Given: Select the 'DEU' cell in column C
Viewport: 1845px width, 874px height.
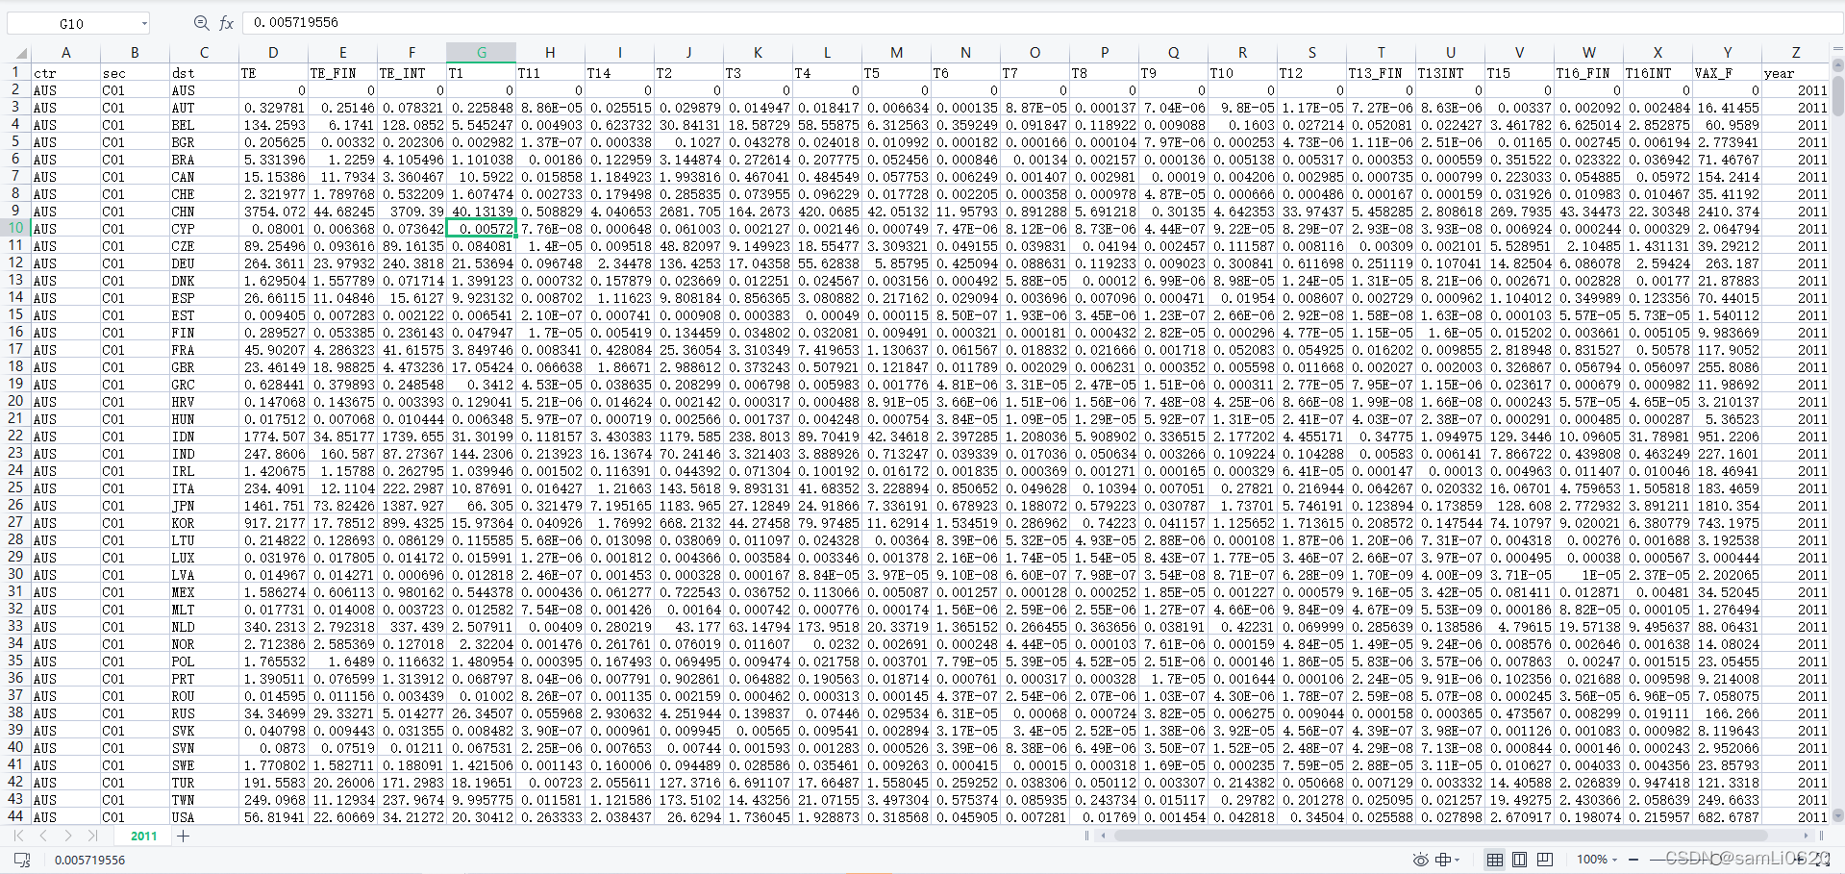Looking at the screenshot, I should (204, 263).
